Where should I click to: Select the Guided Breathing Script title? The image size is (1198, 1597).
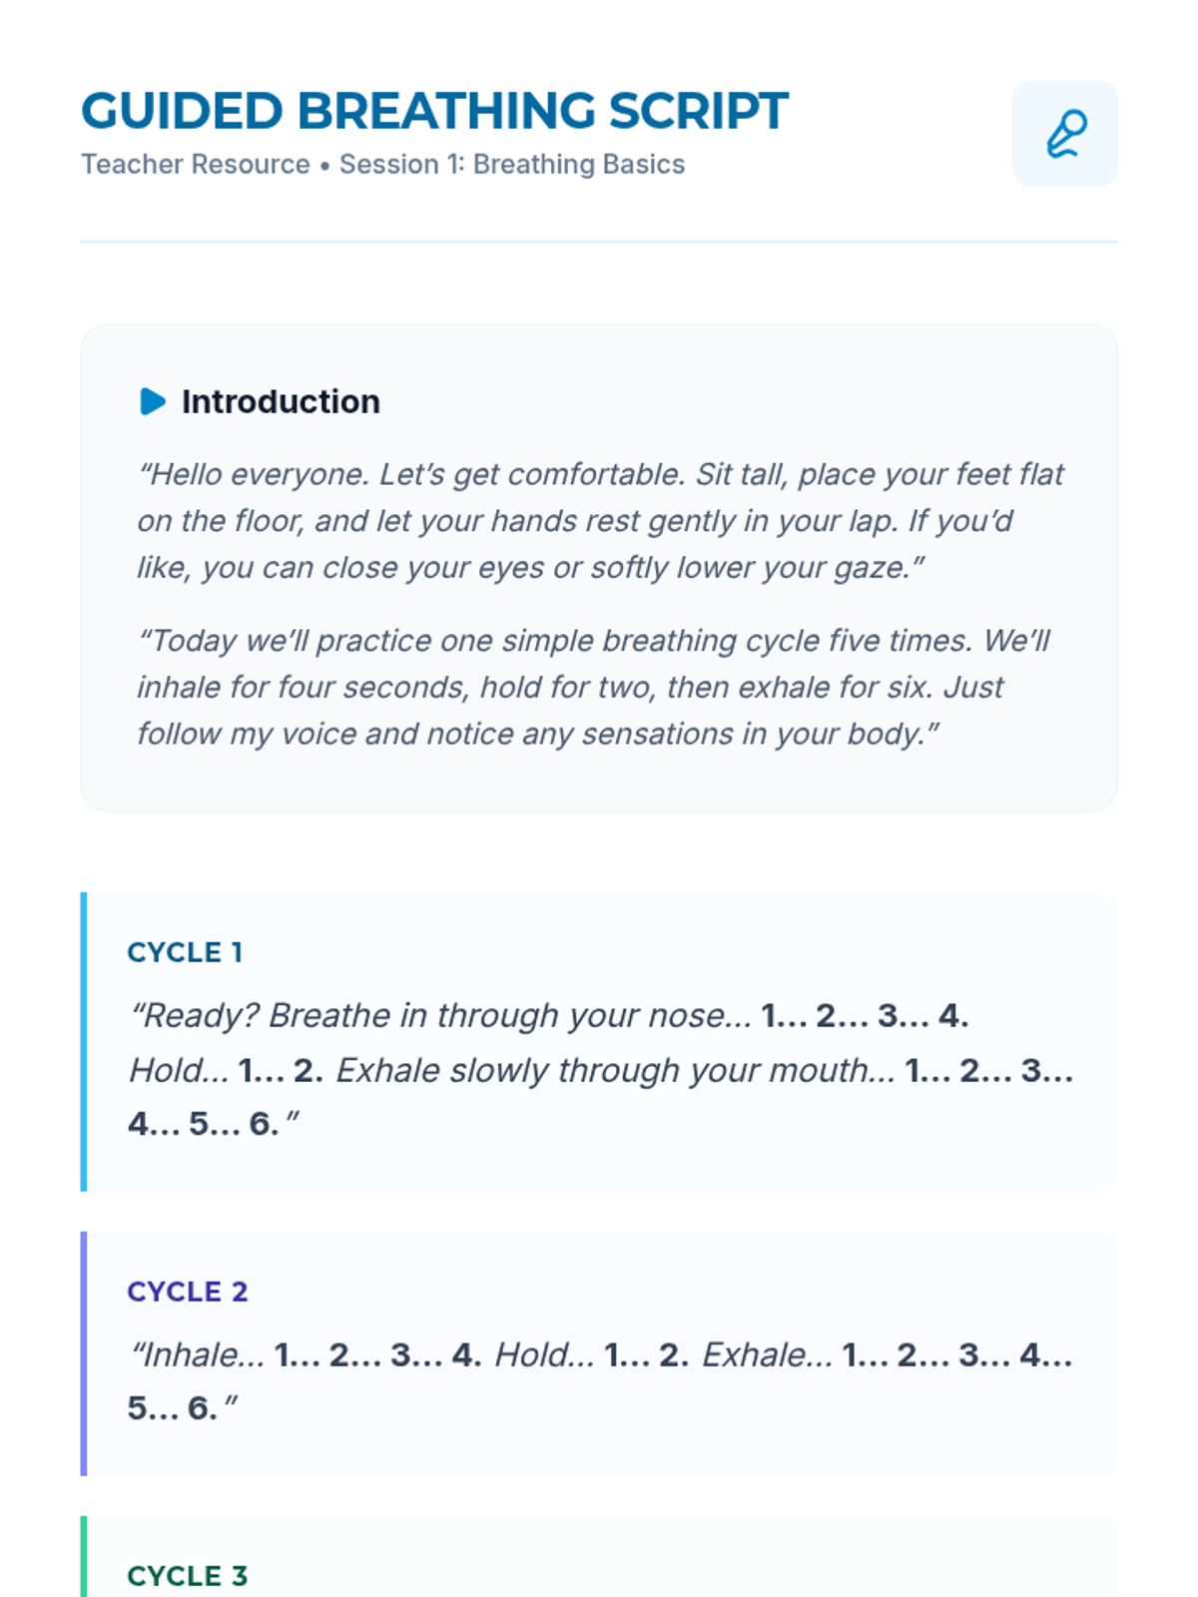coord(434,111)
